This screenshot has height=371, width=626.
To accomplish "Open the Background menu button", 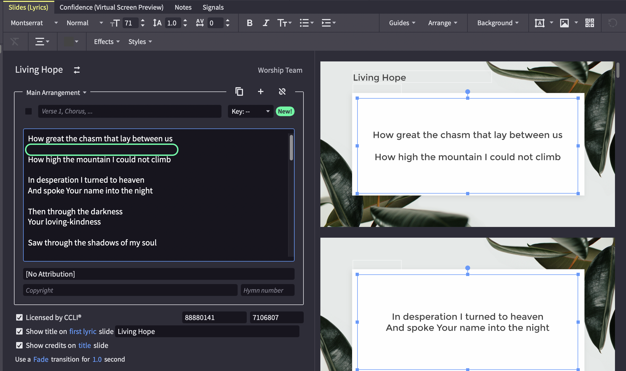I will 498,23.
